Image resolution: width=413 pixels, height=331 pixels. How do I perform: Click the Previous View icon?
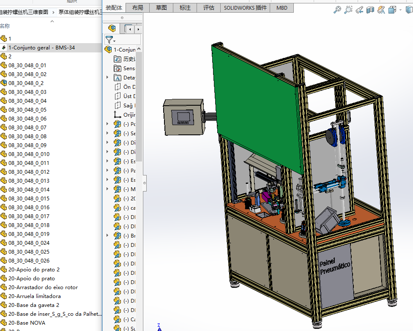(x=359, y=10)
